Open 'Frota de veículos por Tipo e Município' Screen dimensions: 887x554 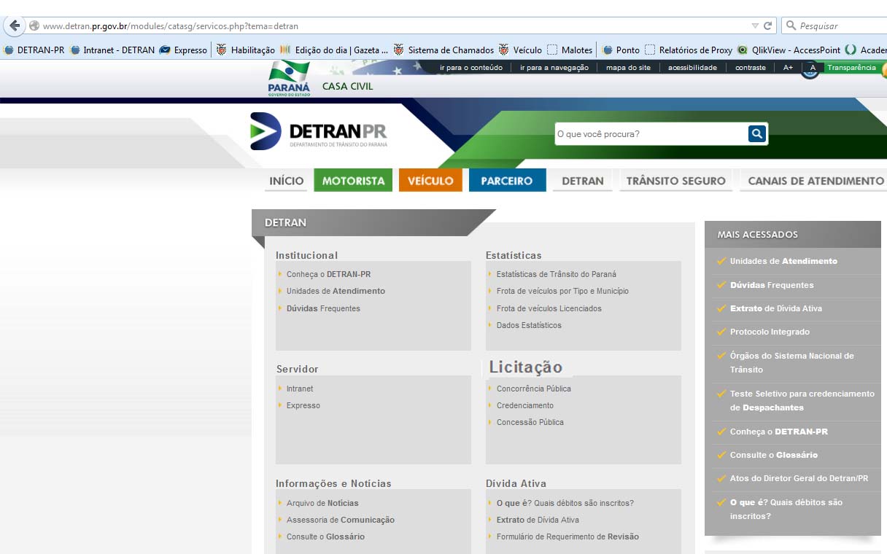coord(562,291)
